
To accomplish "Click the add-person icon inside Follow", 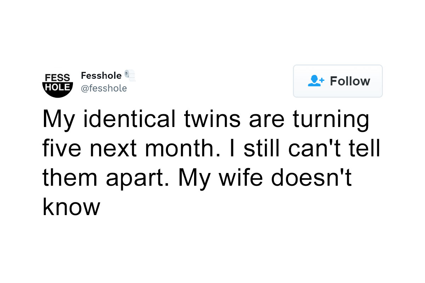I will (316, 81).
